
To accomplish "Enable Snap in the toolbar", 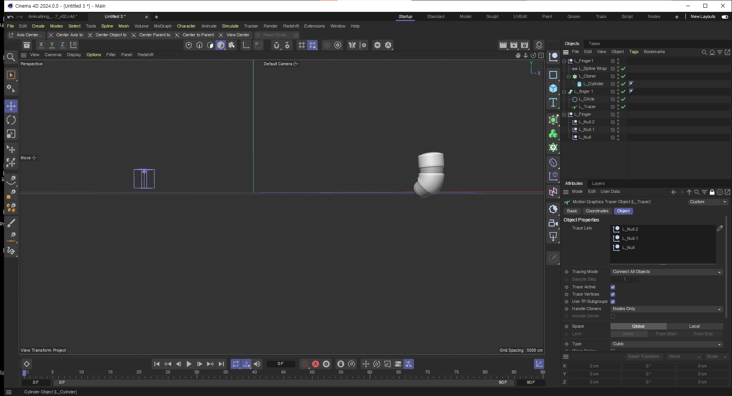I will [x=277, y=45].
